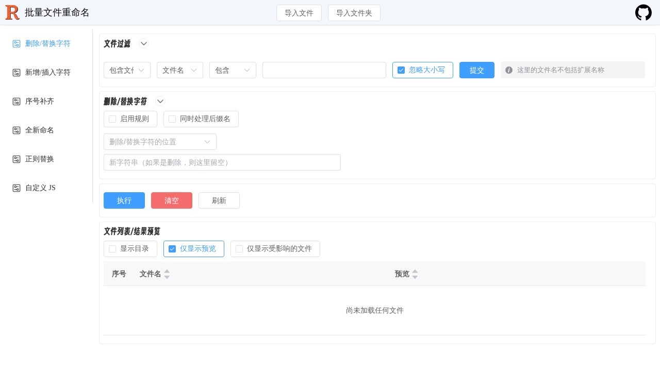Switch to 全新命名 in sidebar
This screenshot has width=660, height=371.
pos(40,130)
